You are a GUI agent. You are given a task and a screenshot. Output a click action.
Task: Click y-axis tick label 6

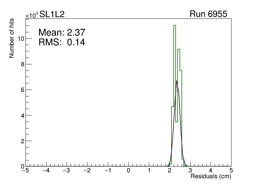pyautogui.click(x=21, y=90)
